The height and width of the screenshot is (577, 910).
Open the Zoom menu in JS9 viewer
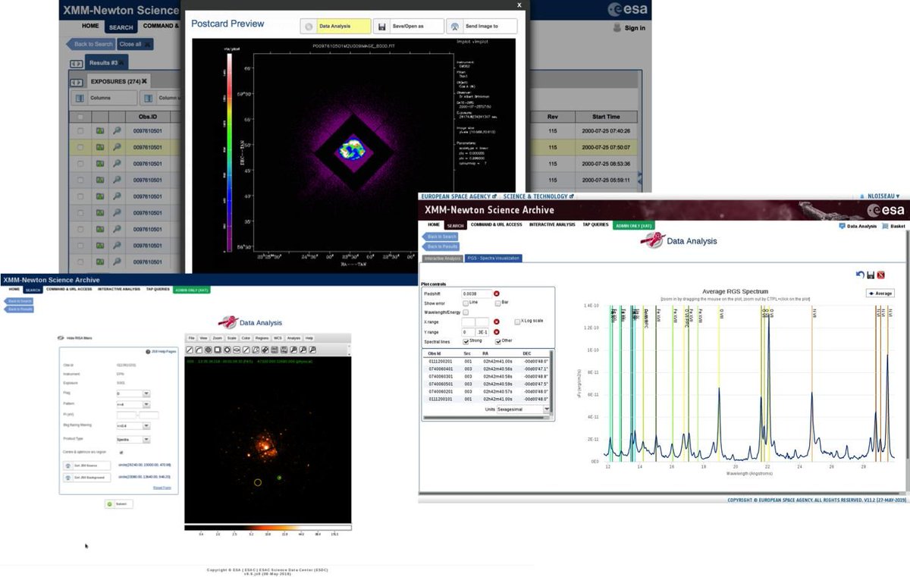pyautogui.click(x=217, y=338)
